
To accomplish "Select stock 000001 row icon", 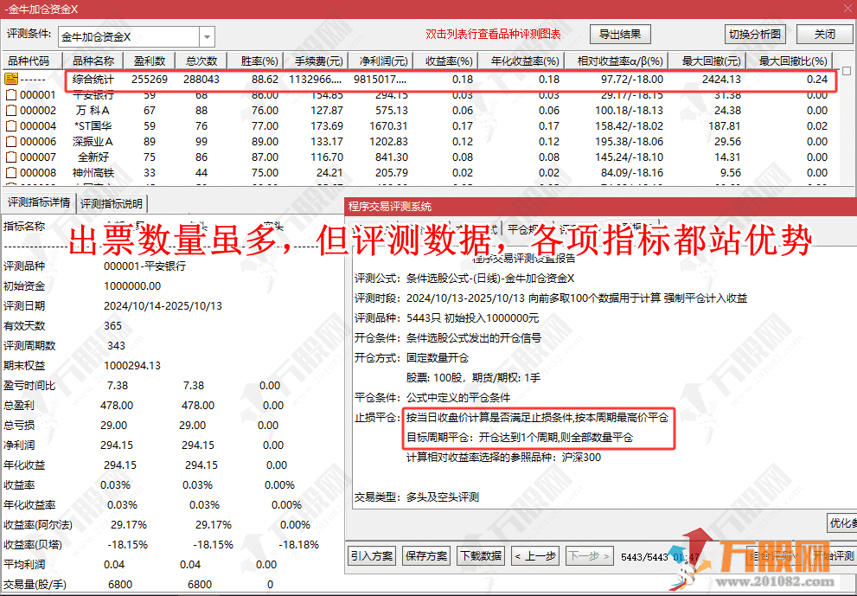I will [11, 95].
